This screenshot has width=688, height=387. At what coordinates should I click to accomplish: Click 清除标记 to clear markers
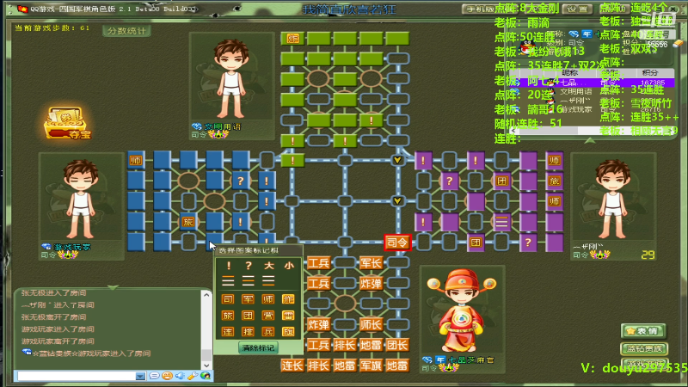coord(257,348)
